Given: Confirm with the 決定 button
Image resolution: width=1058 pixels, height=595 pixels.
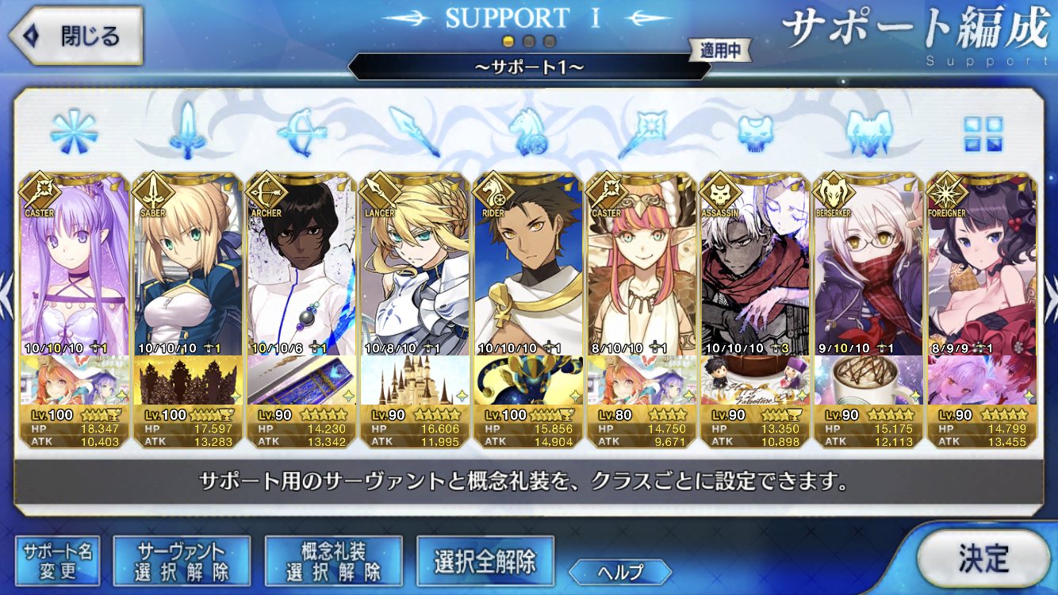Looking at the screenshot, I should pos(983,560).
